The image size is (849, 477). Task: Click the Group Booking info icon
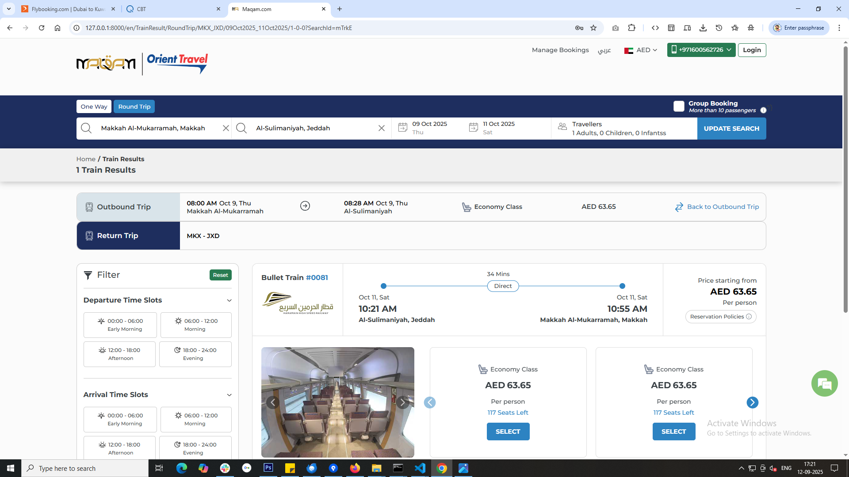(763, 110)
